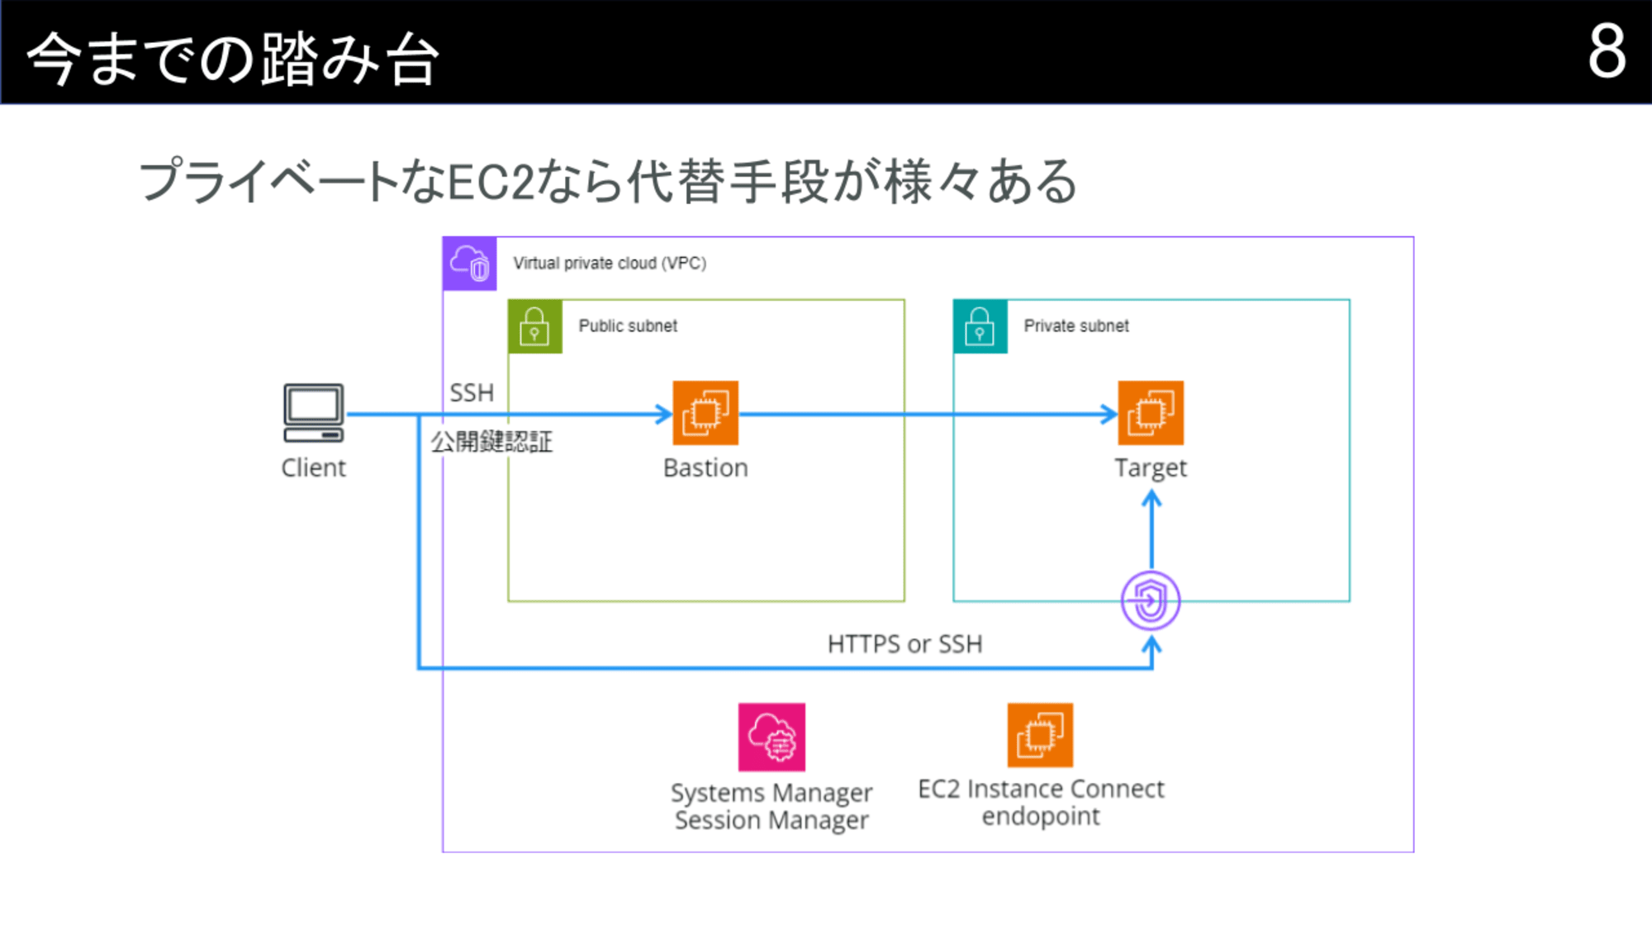Viewport: 1652px width, 929px height.
Task: Click the Virtual private cloud (VPC) label
Action: tap(610, 263)
